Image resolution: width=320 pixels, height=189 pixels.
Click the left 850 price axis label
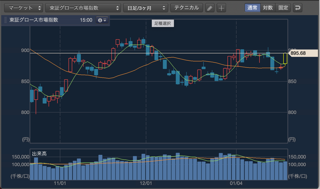pyautogui.click(x=25, y=81)
